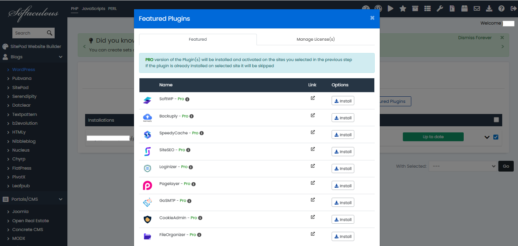The width and height of the screenshot is (518, 246).
Task: Install the FileOrganizer plugin
Action: [343, 236]
